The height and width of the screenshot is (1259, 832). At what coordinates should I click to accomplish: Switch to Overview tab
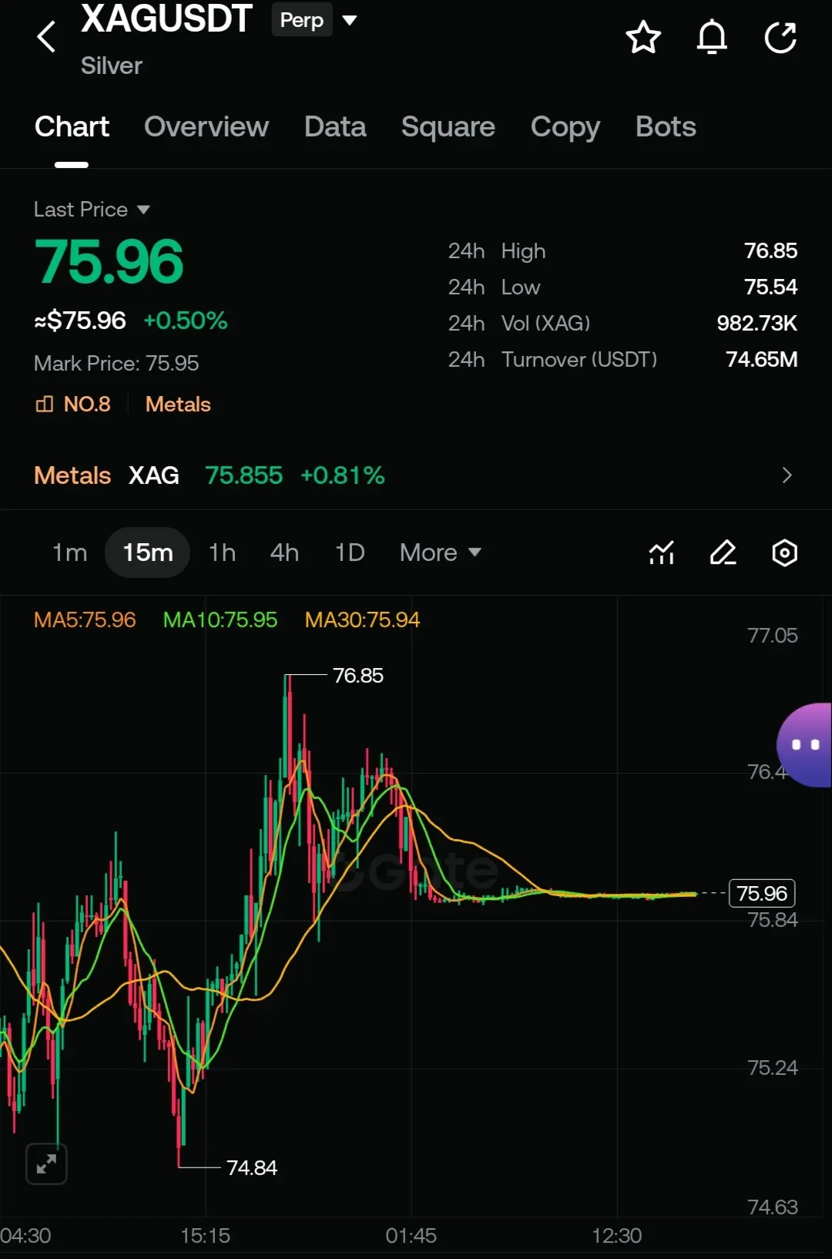pos(206,126)
